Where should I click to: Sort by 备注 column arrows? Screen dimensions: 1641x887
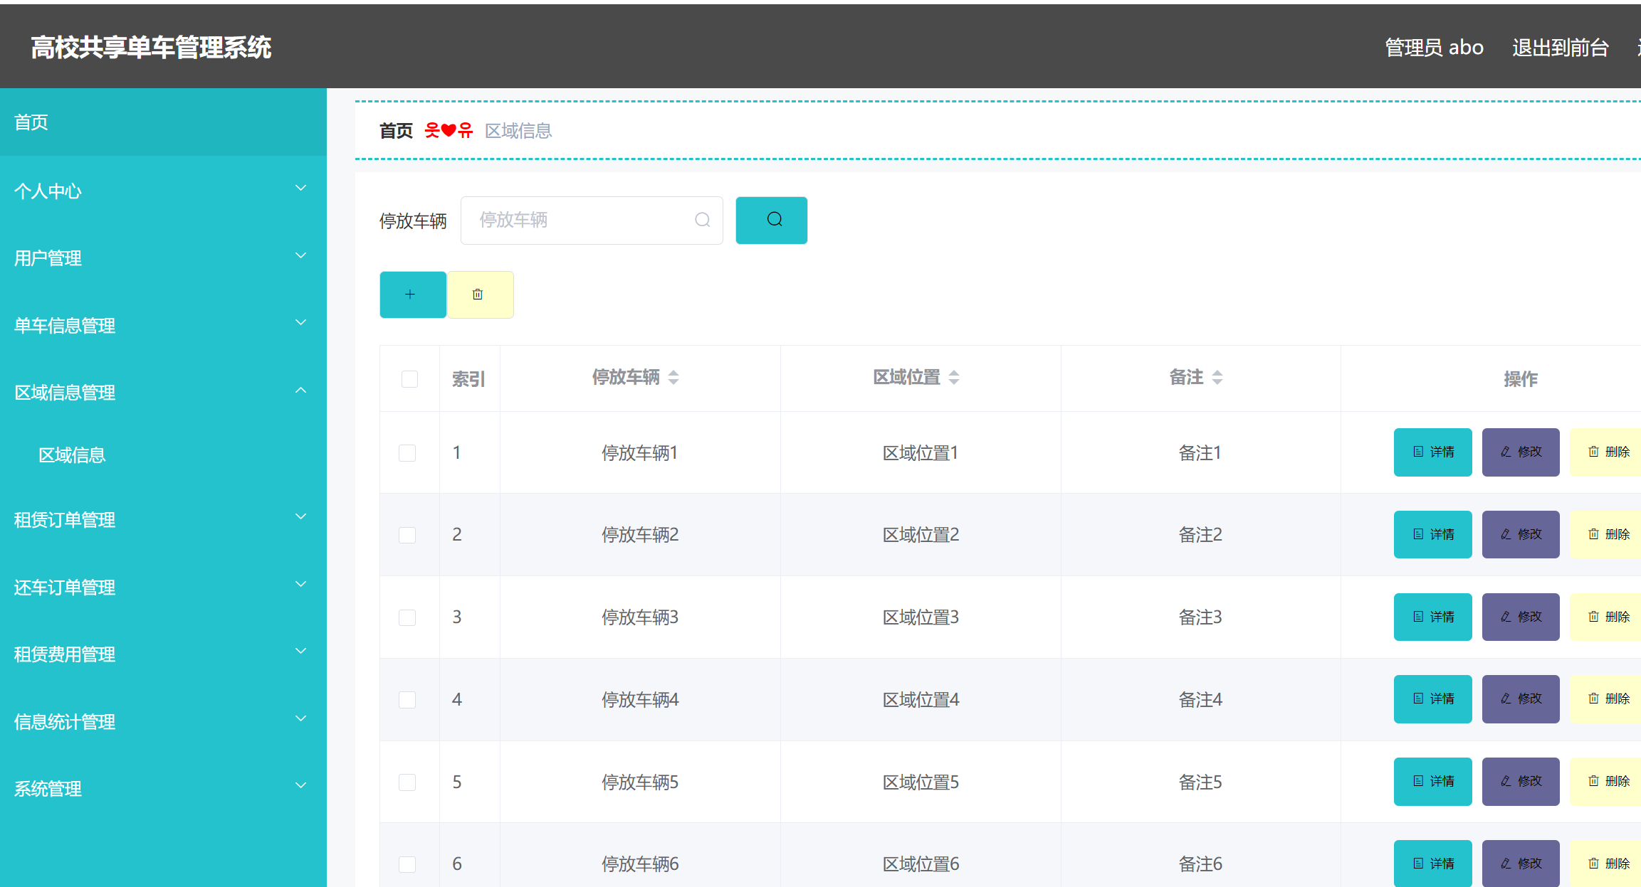[x=1217, y=378]
